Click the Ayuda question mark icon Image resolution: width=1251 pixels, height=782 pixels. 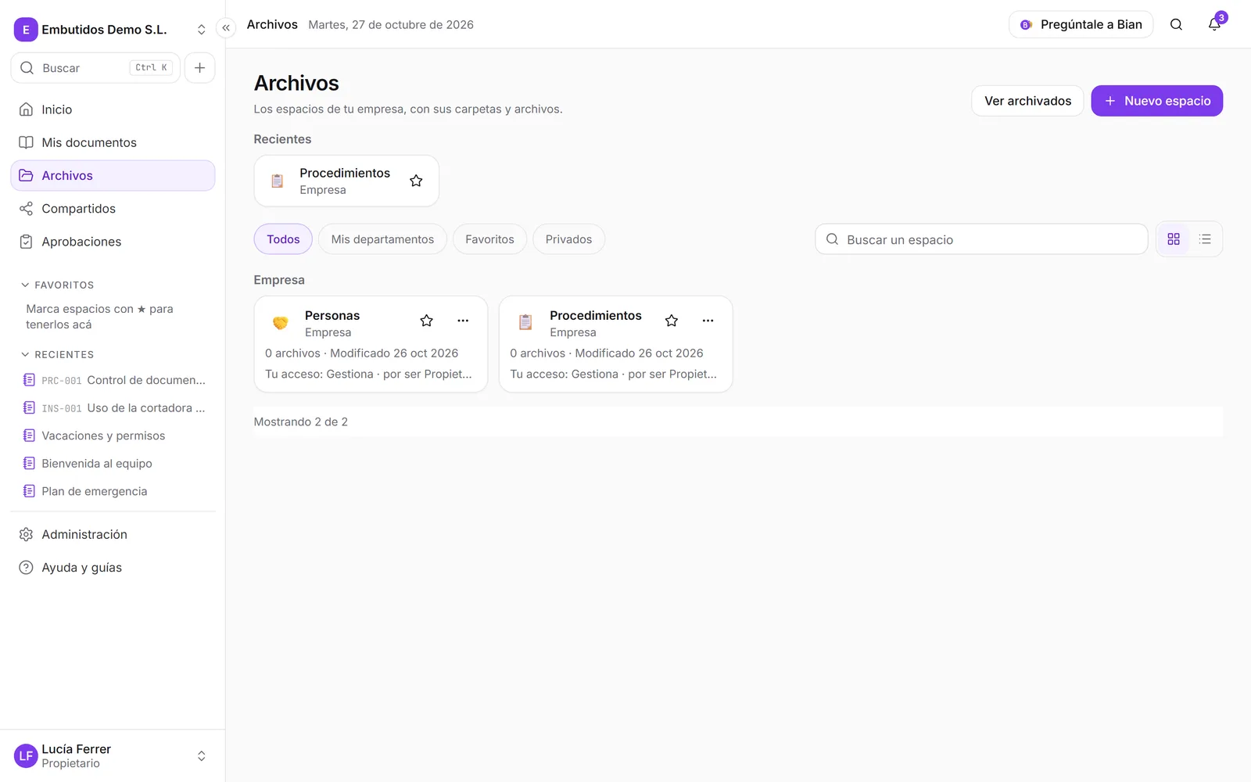(x=26, y=568)
